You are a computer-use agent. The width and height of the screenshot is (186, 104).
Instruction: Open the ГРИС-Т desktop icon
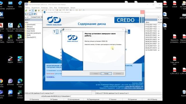pos(20,60)
